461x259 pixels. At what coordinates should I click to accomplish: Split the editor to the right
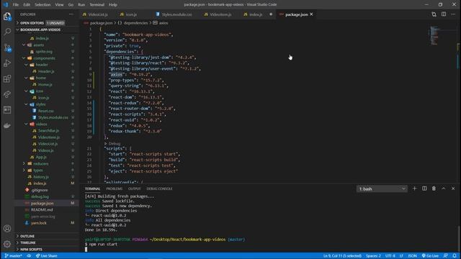(444, 14)
